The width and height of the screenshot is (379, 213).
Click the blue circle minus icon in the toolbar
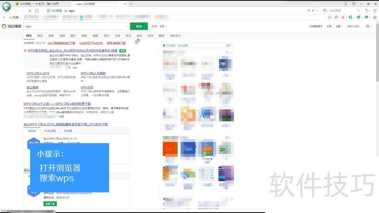[330, 18]
